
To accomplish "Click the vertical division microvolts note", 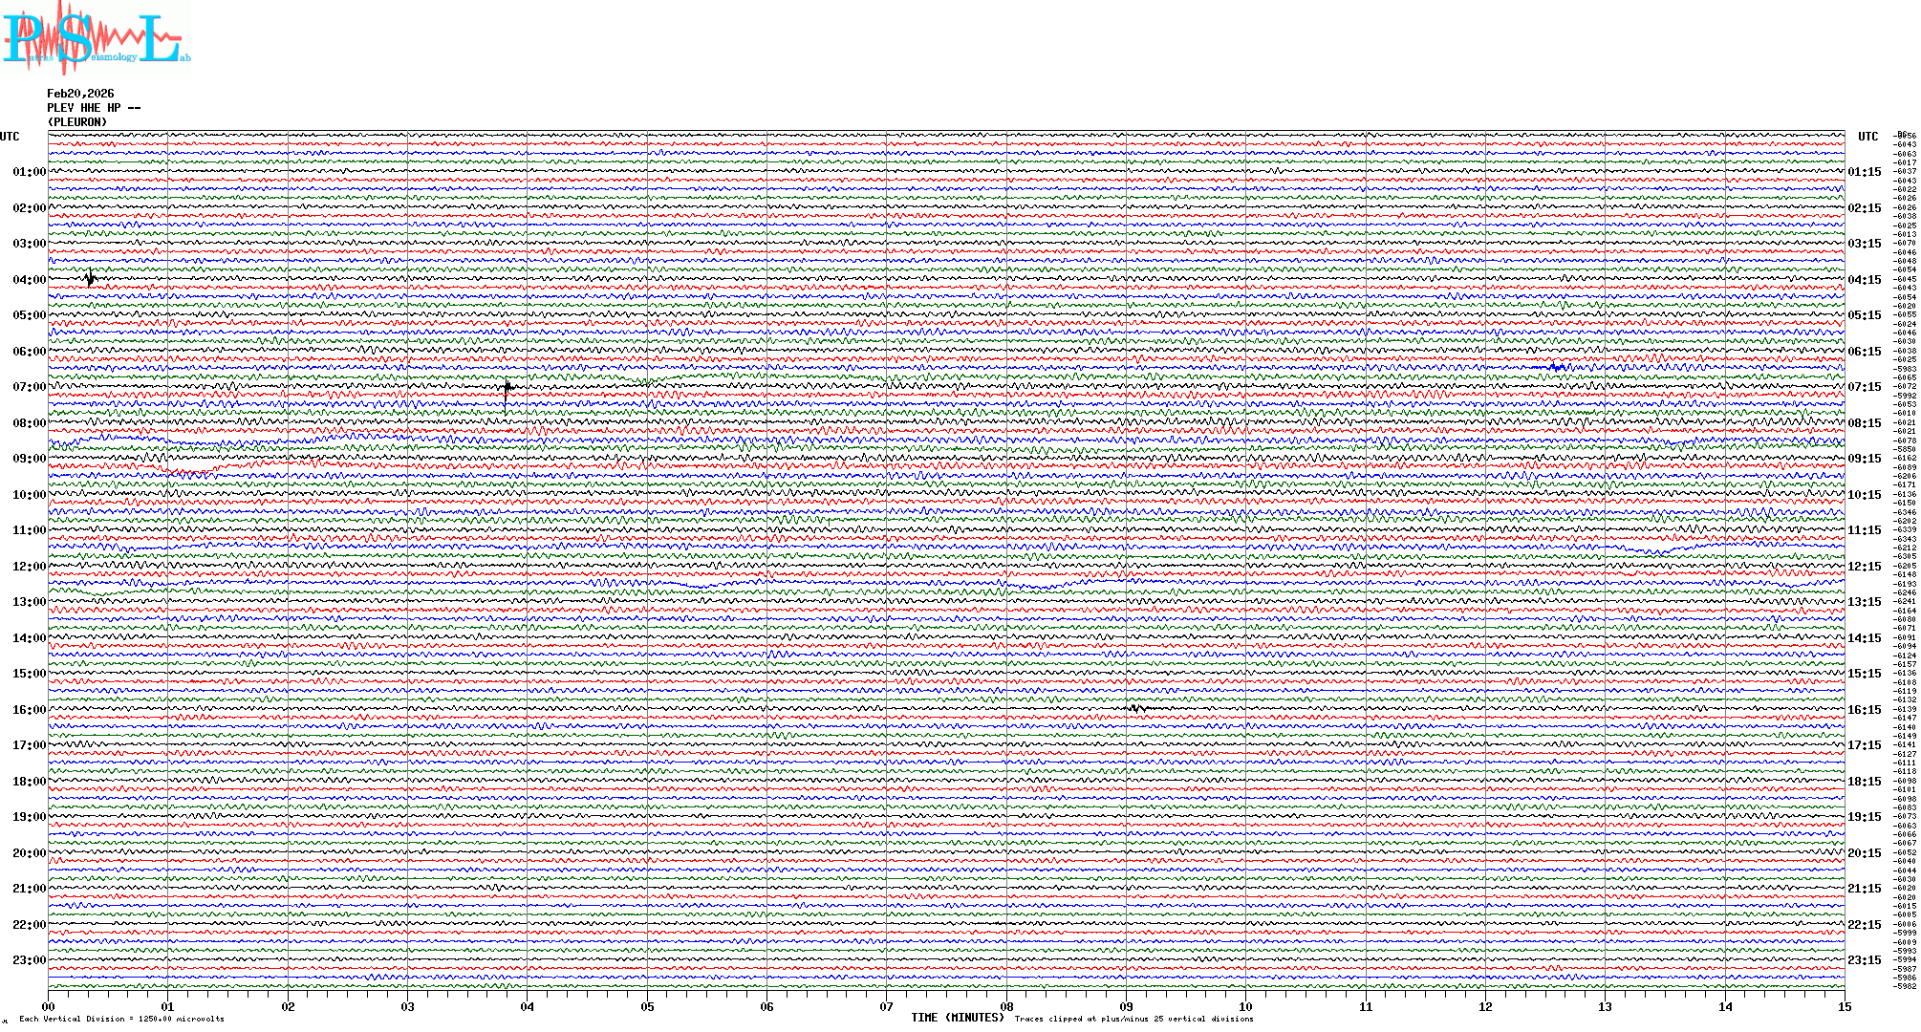I will click(121, 1019).
